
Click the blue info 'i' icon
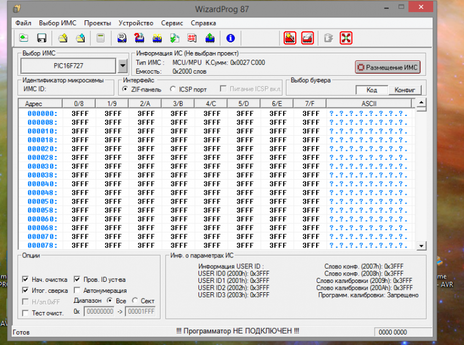(230, 38)
